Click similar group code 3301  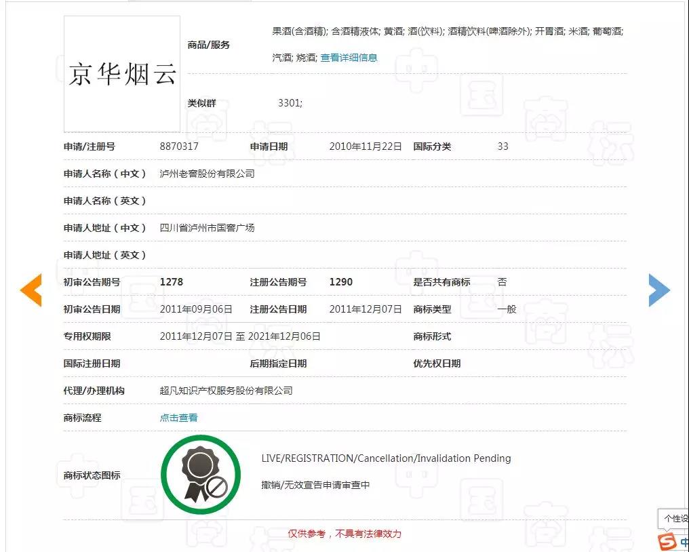click(x=290, y=103)
